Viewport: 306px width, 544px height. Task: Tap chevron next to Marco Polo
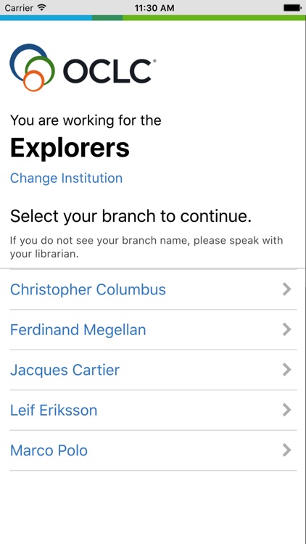(x=286, y=450)
